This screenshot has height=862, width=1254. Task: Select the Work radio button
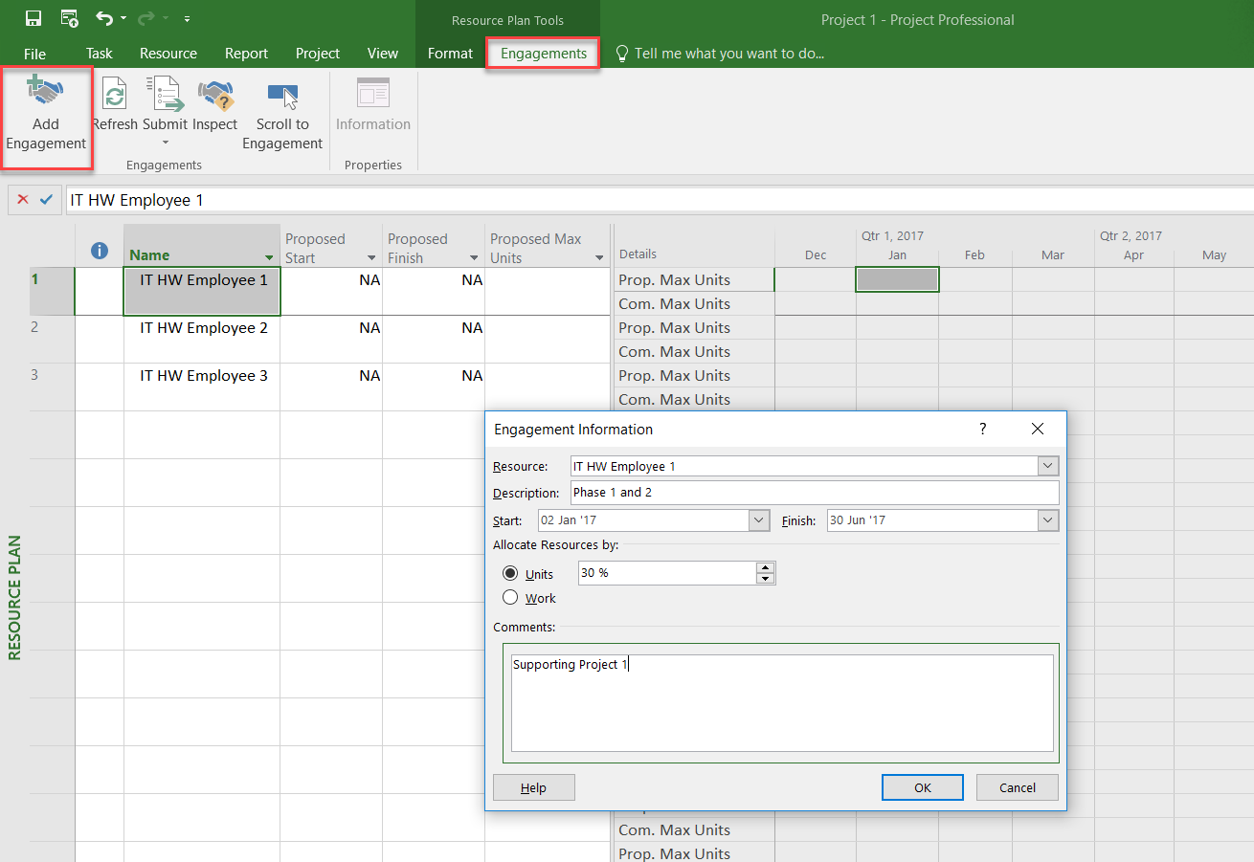[x=510, y=598]
